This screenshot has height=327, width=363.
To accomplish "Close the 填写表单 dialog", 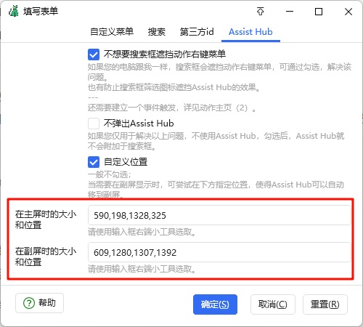I will (x=348, y=12).
